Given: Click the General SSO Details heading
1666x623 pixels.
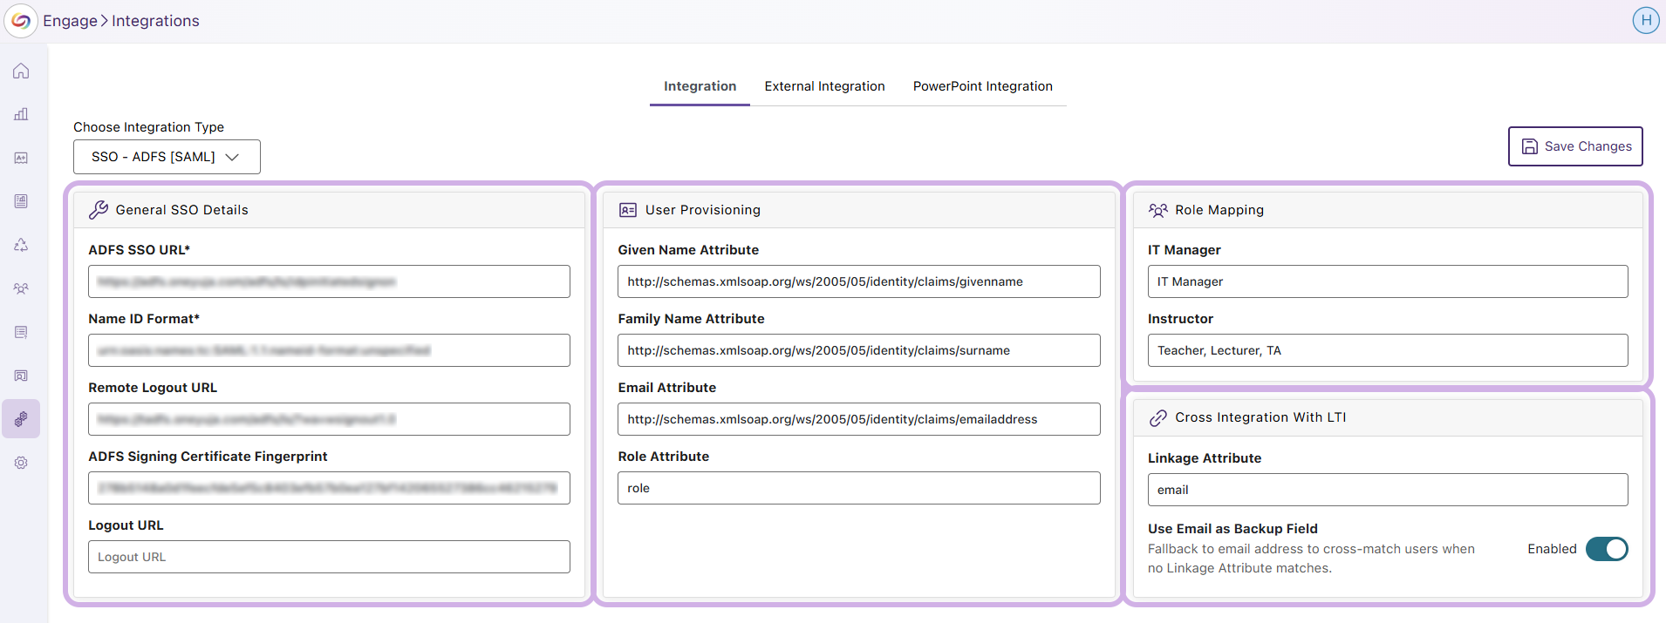Looking at the screenshot, I should [x=181, y=210].
